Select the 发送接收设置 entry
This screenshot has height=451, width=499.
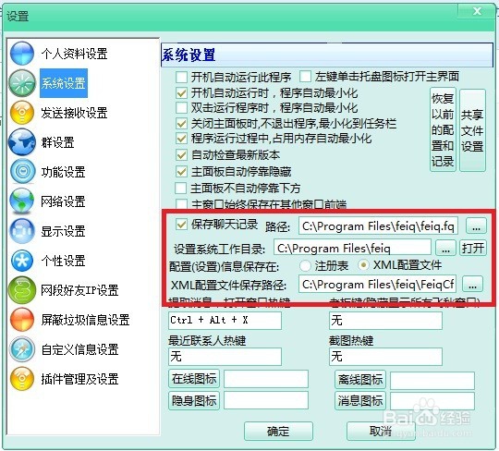tap(75, 113)
